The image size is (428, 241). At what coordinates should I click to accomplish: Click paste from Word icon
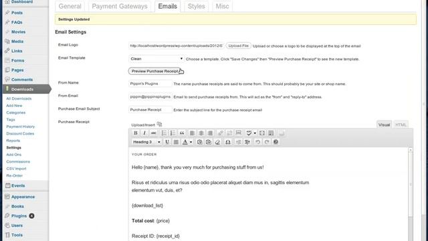(209, 142)
